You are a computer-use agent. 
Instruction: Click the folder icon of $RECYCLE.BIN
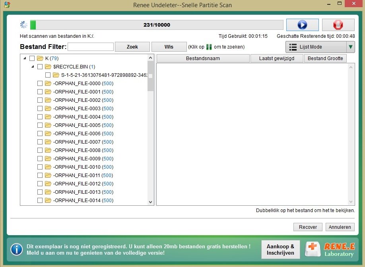tap(48, 66)
